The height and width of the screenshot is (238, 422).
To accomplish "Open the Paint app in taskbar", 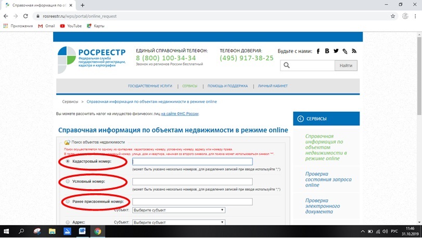I will pos(37,231).
